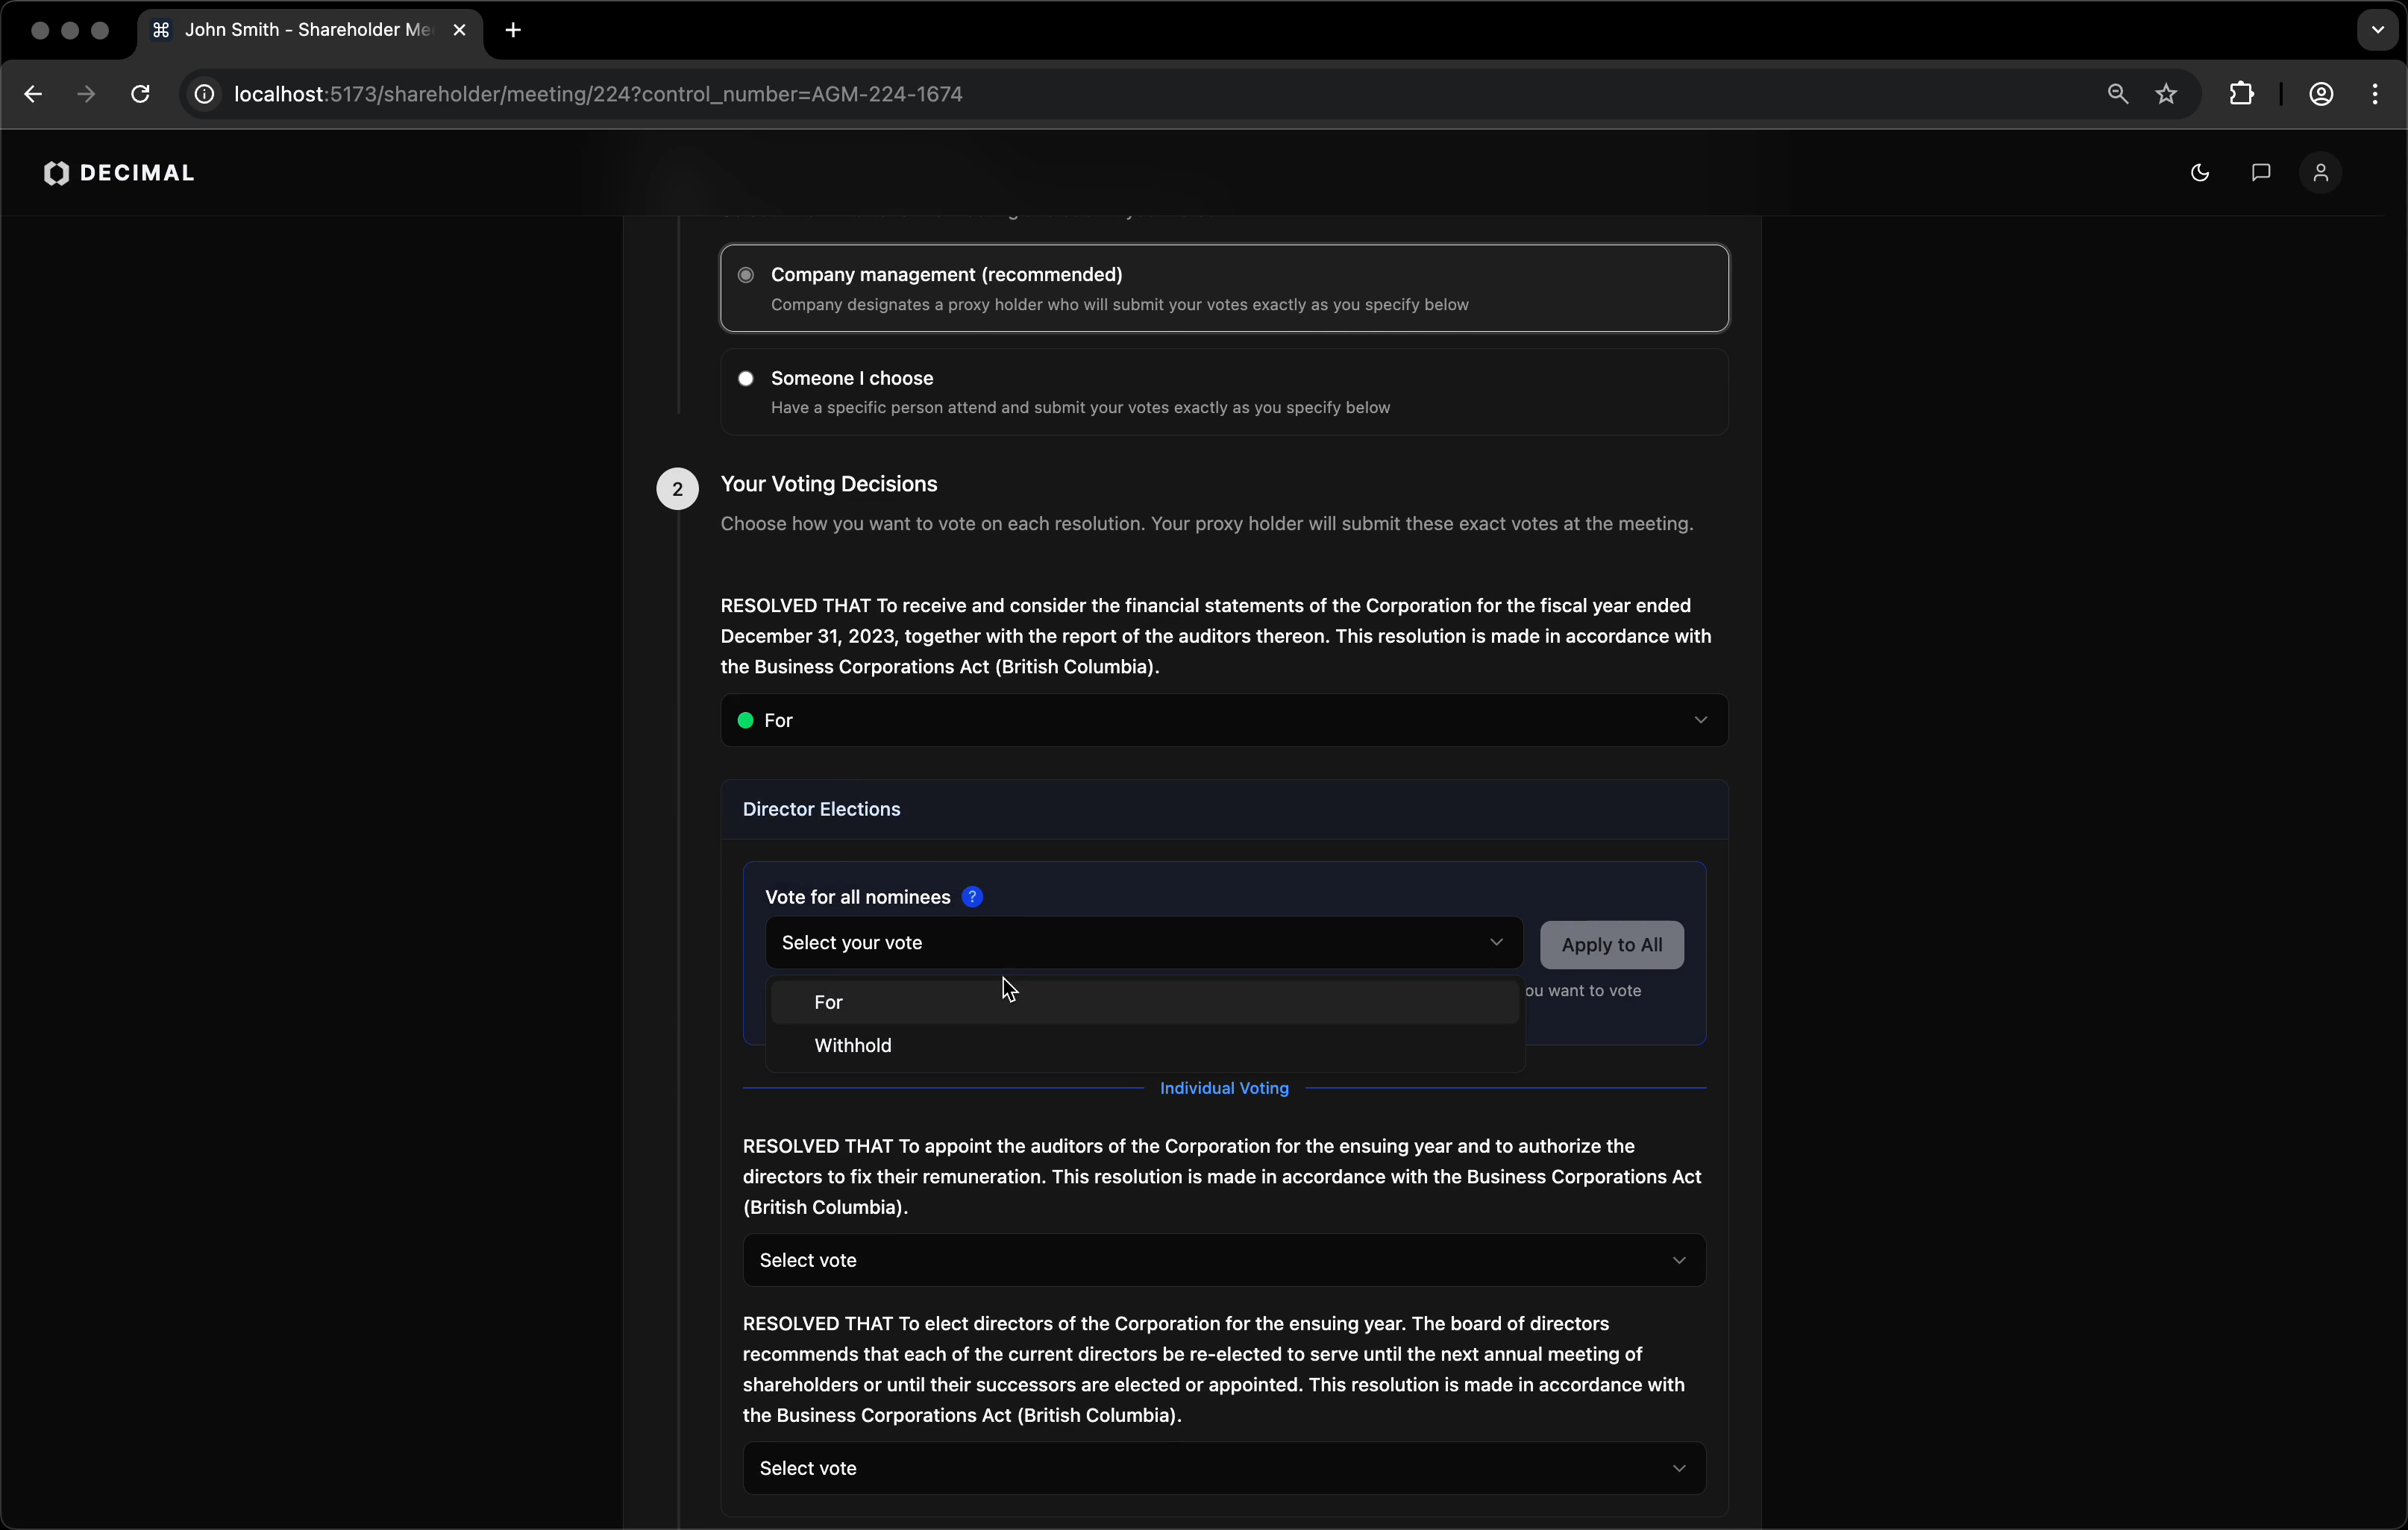Collapse the Select your vote dropdown
The height and width of the screenshot is (1530, 2408).
[1143, 942]
